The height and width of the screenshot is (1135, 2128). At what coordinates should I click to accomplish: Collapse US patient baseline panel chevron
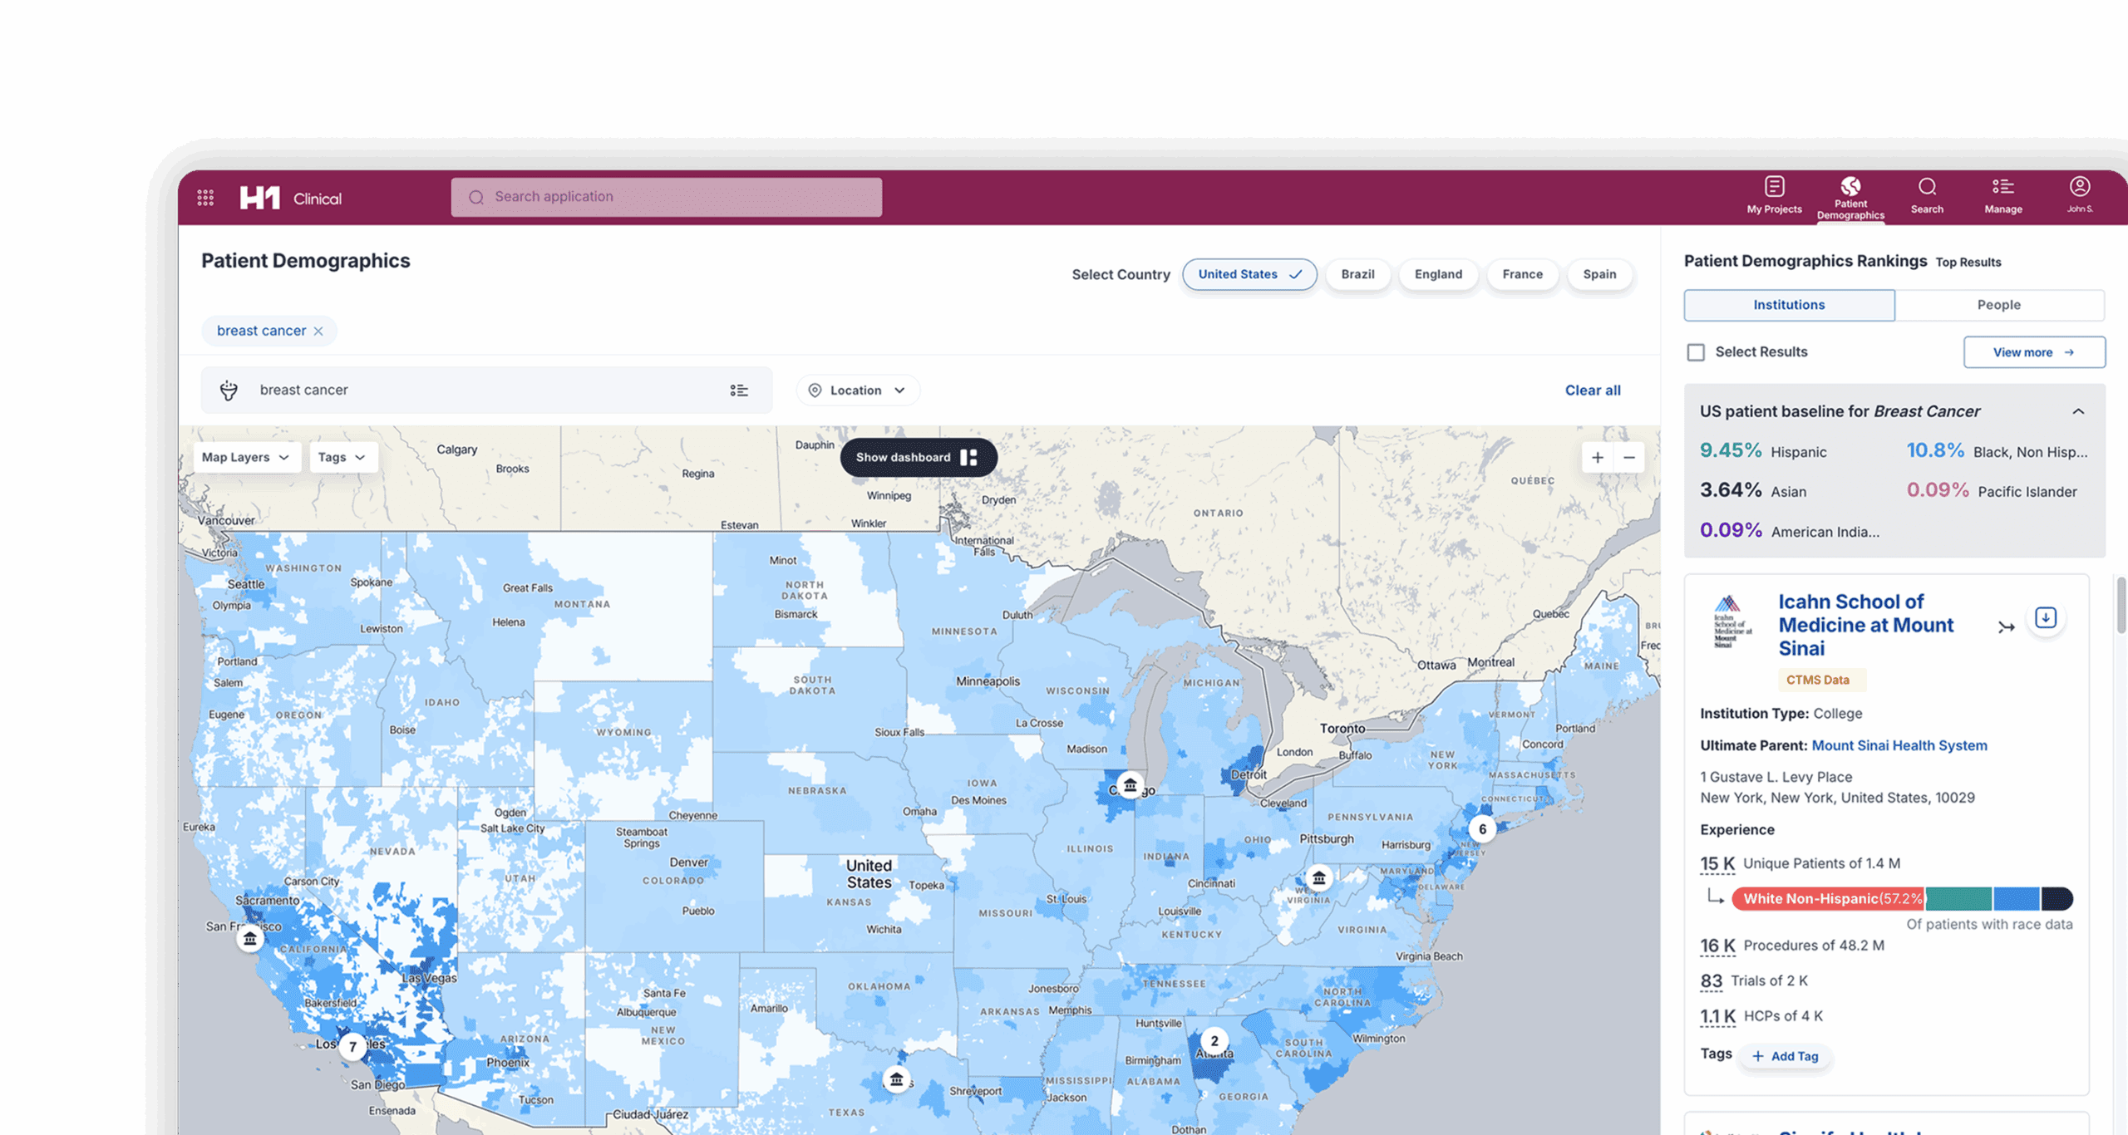click(2078, 411)
